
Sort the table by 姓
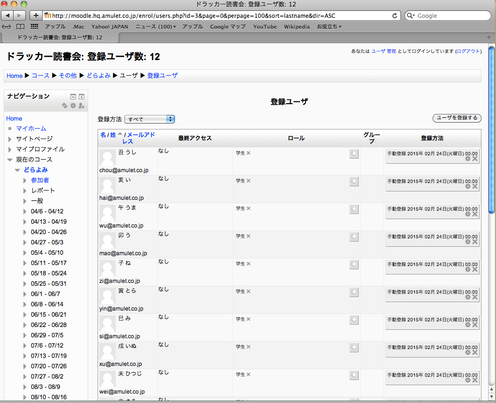(x=113, y=135)
